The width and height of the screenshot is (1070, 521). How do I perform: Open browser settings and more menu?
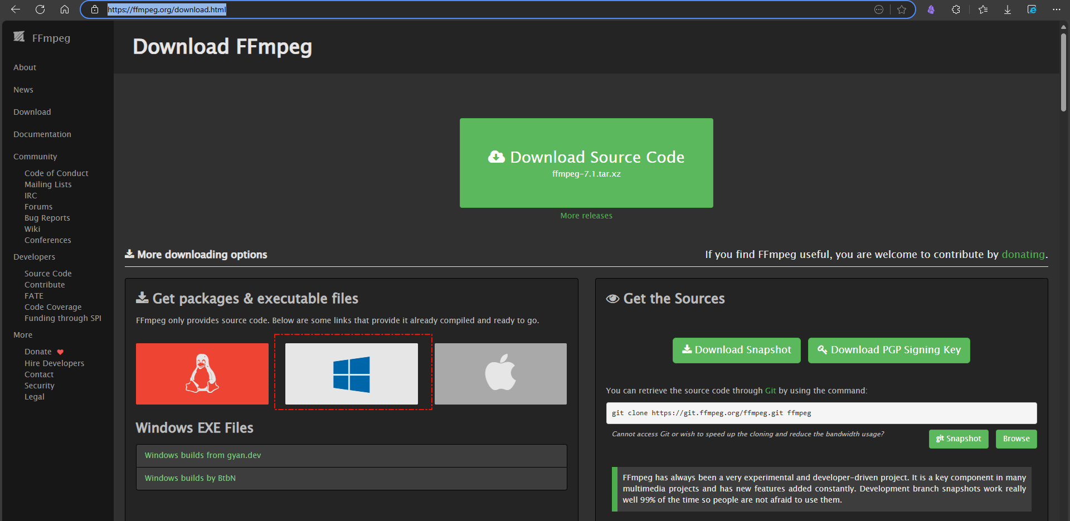(1057, 9)
